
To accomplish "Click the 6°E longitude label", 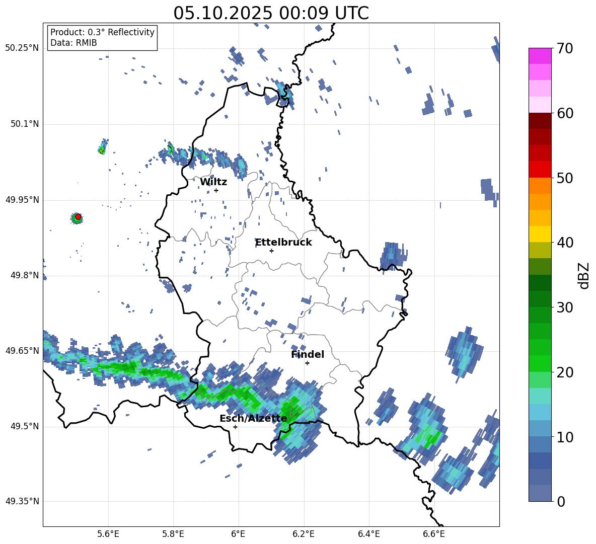I will [238, 534].
